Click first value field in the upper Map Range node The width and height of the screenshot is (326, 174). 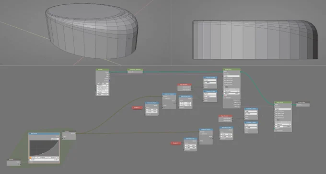click(186, 103)
